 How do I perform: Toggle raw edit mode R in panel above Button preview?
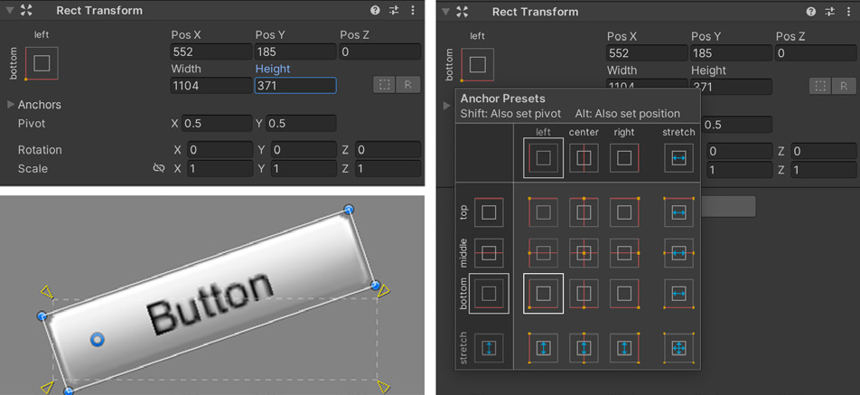[408, 84]
